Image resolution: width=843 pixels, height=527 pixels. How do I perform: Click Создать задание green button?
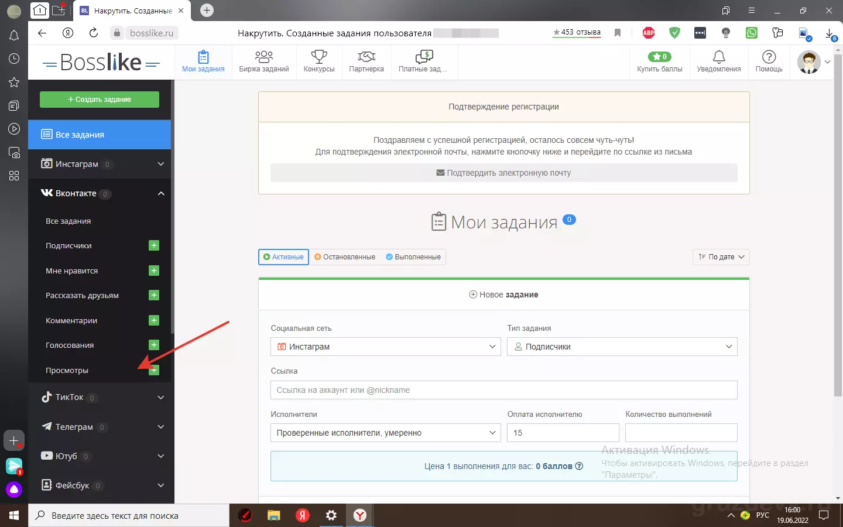pyautogui.click(x=100, y=100)
